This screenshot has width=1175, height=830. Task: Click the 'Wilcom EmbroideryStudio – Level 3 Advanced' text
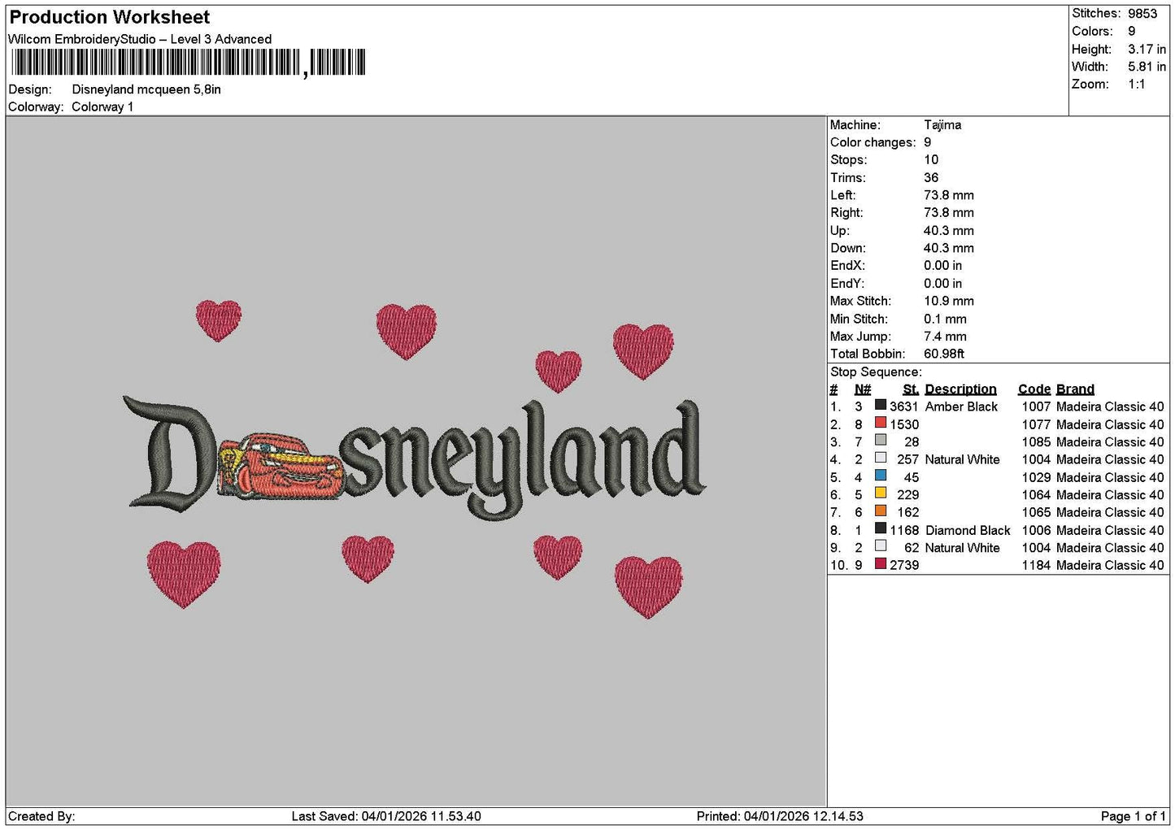tap(140, 39)
